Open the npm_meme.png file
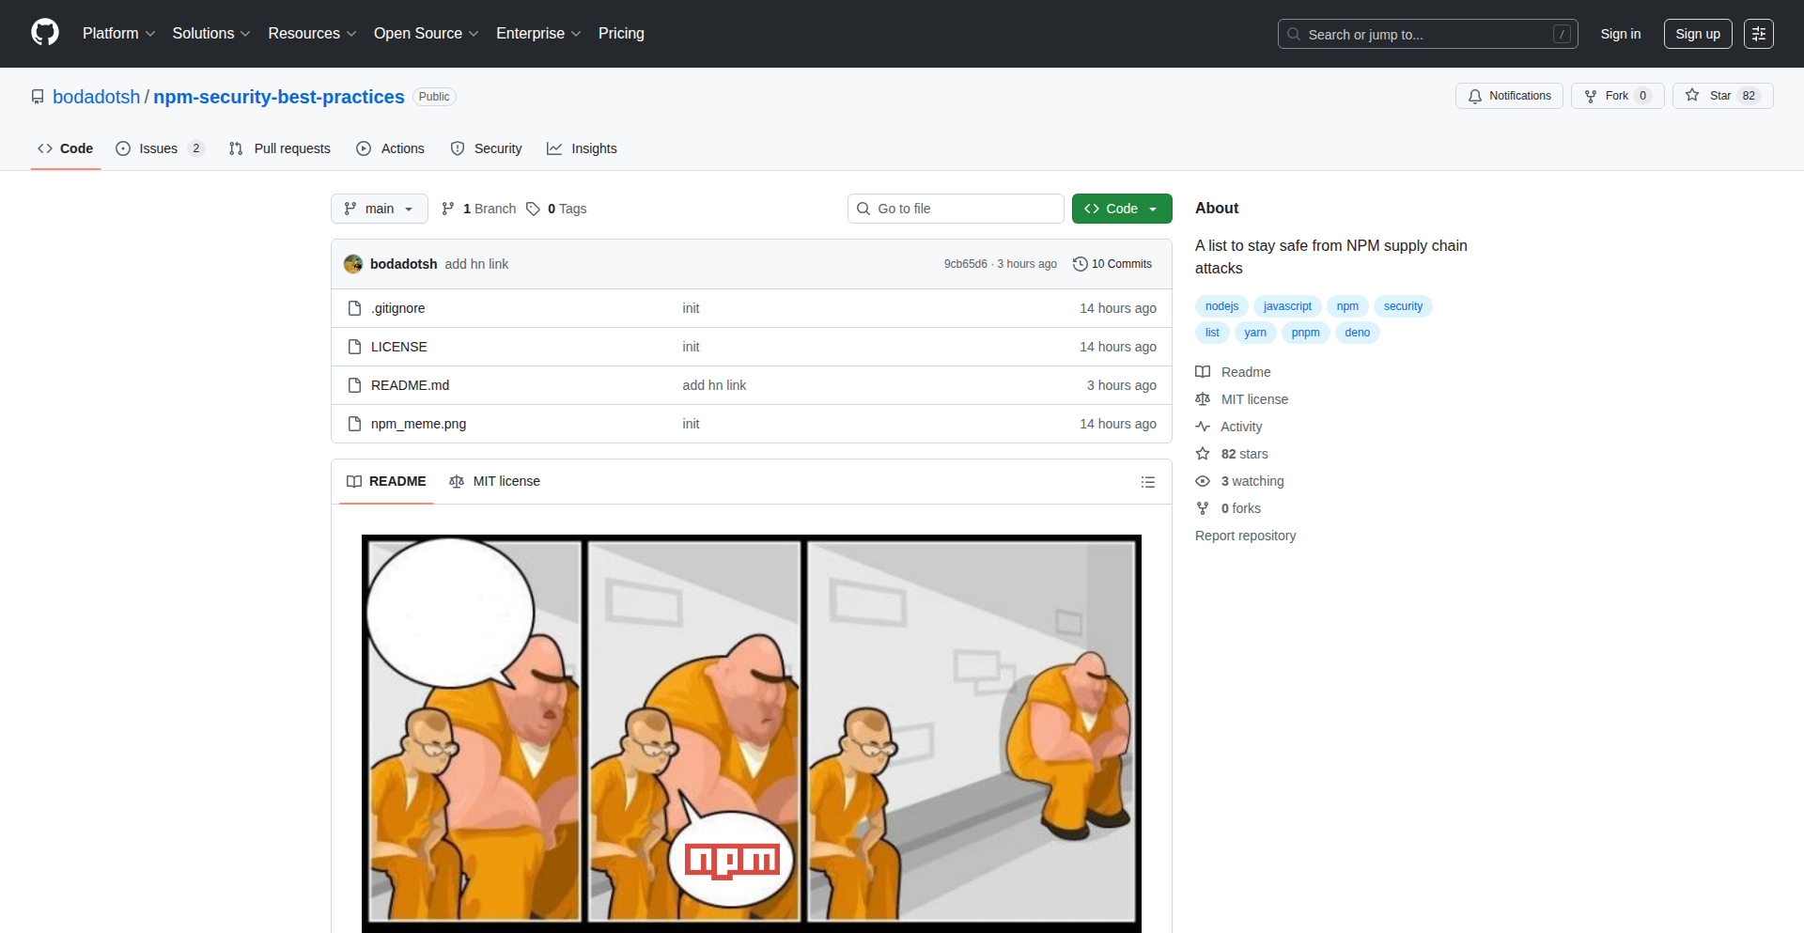This screenshot has width=1804, height=933. (419, 424)
